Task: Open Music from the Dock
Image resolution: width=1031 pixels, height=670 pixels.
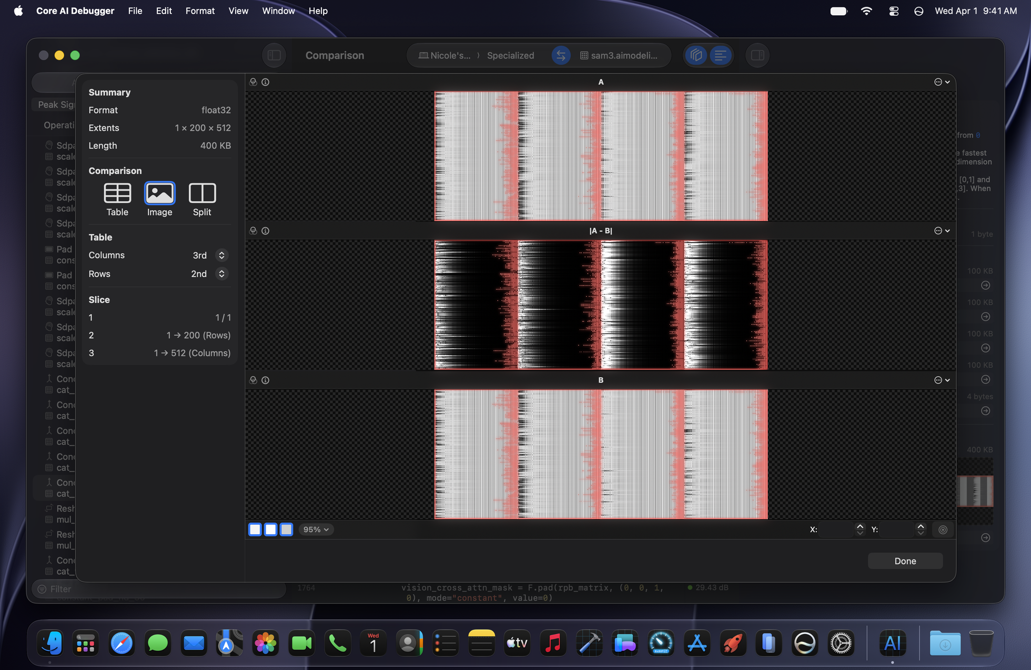Action: (553, 643)
